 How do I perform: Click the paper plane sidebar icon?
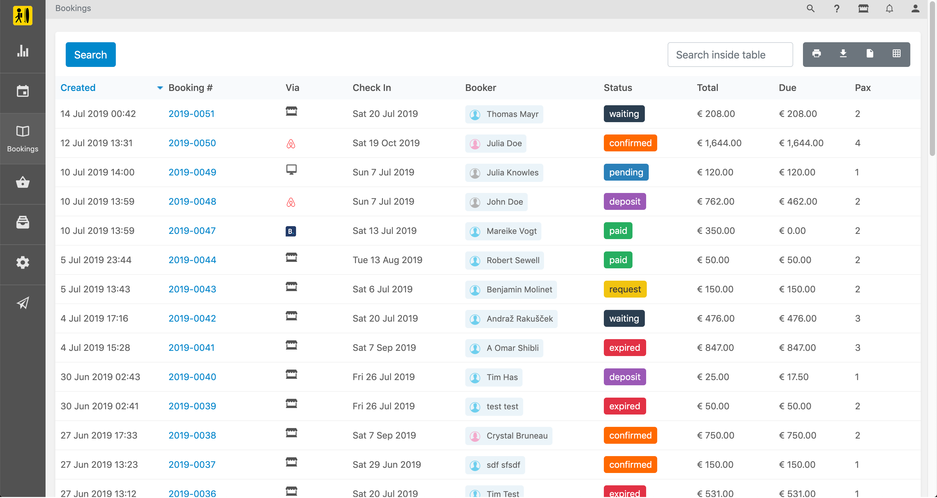[x=22, y=302]
